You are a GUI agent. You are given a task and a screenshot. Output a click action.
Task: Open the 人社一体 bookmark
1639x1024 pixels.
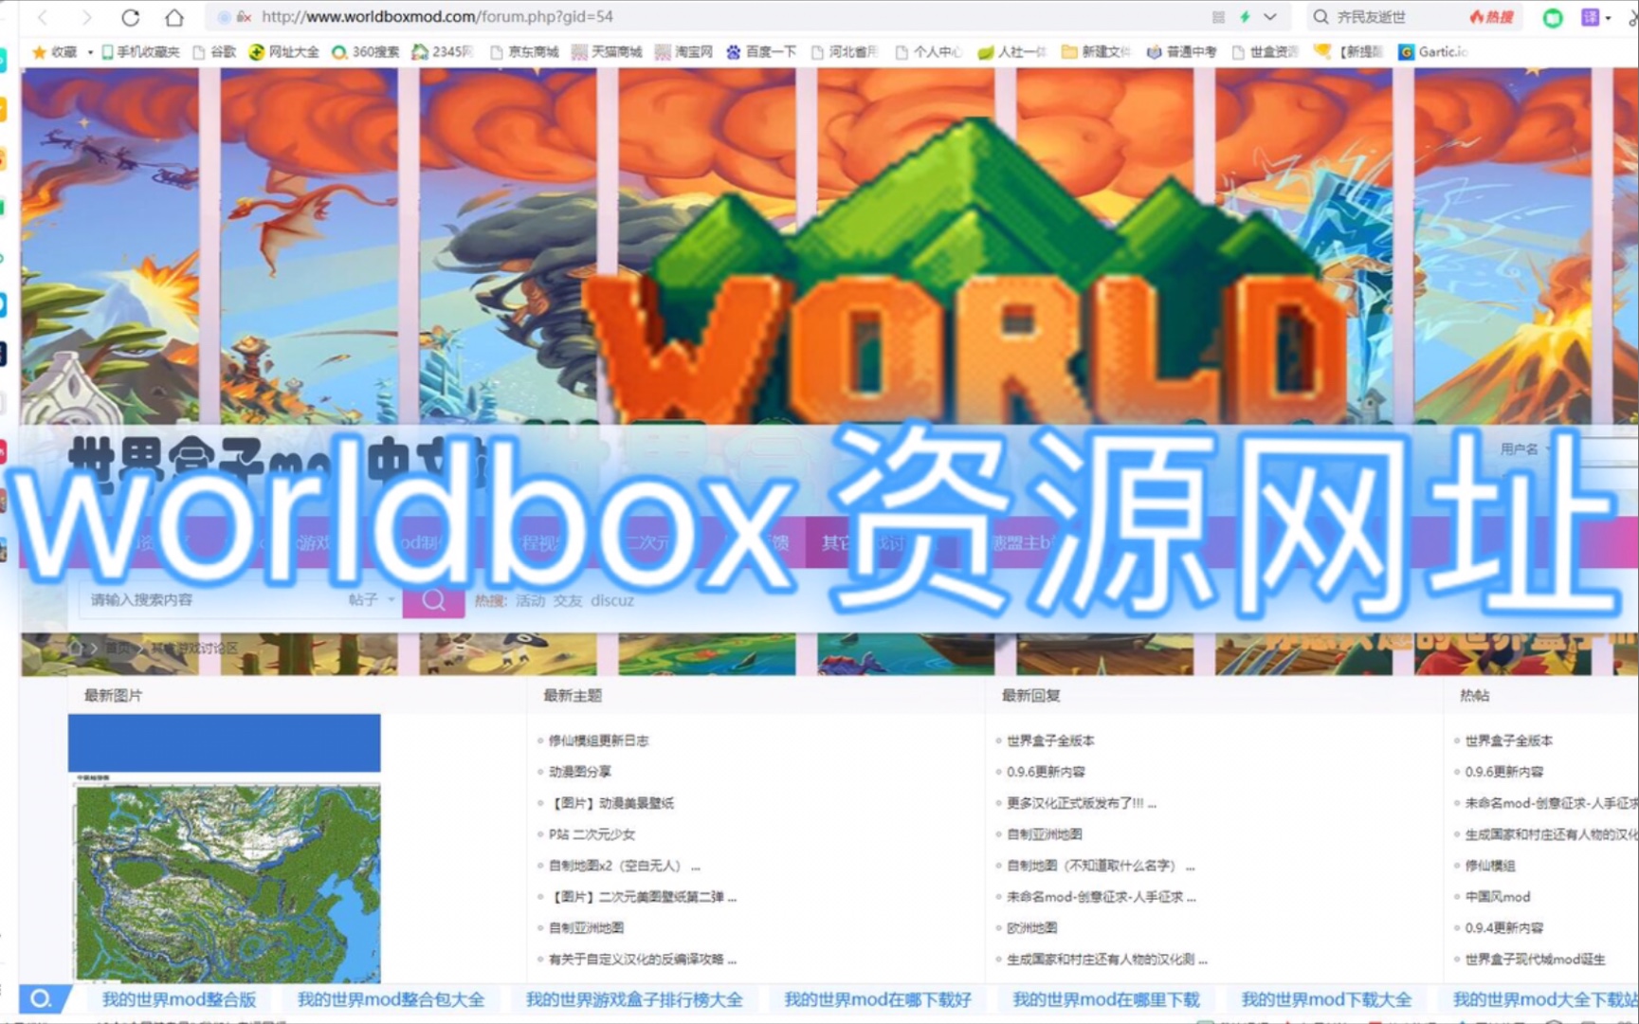coord(1011,52)
